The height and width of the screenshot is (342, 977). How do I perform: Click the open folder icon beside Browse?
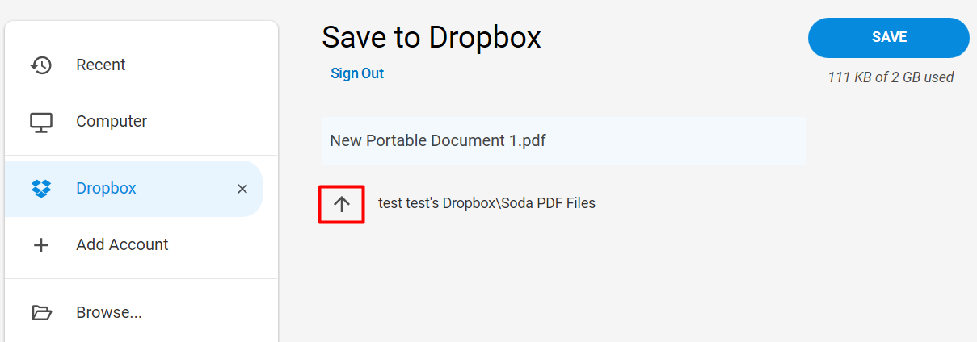click(x=41, y=313)
